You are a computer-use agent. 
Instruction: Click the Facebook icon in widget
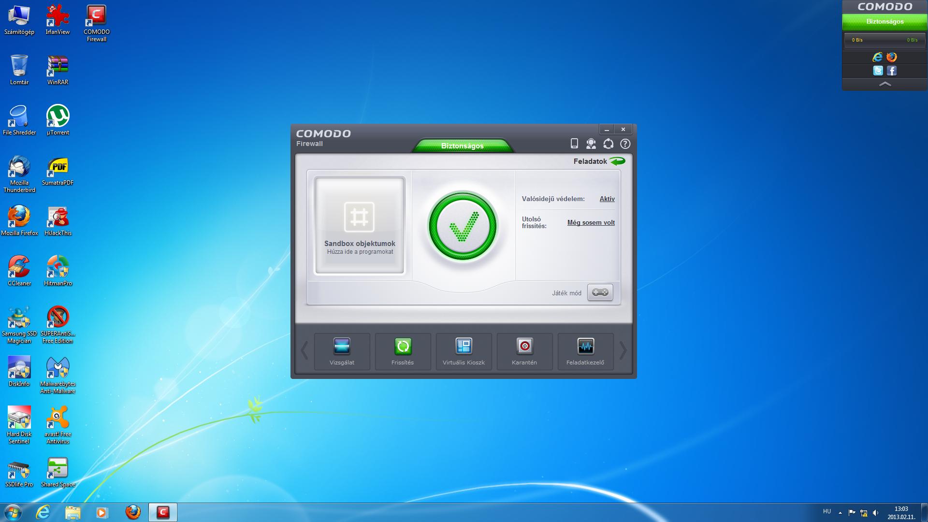(892, 71)
